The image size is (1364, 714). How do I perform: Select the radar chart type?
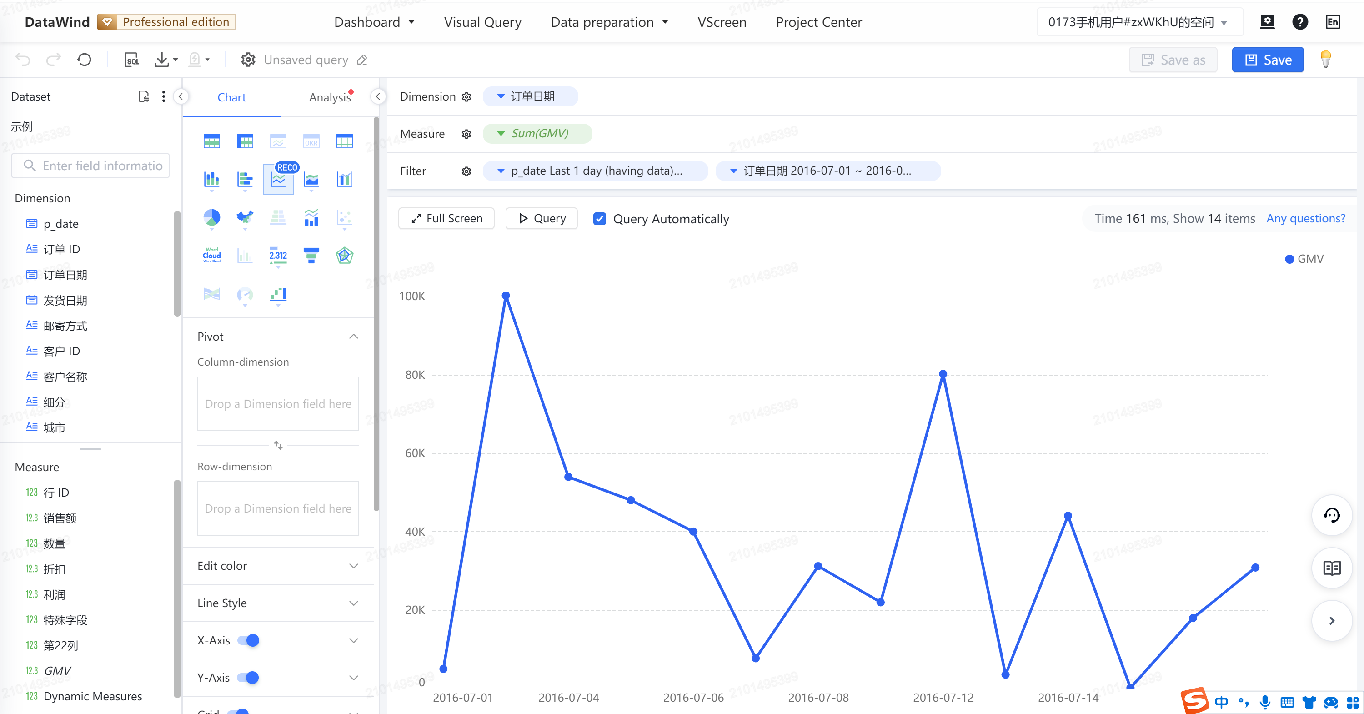345,255
